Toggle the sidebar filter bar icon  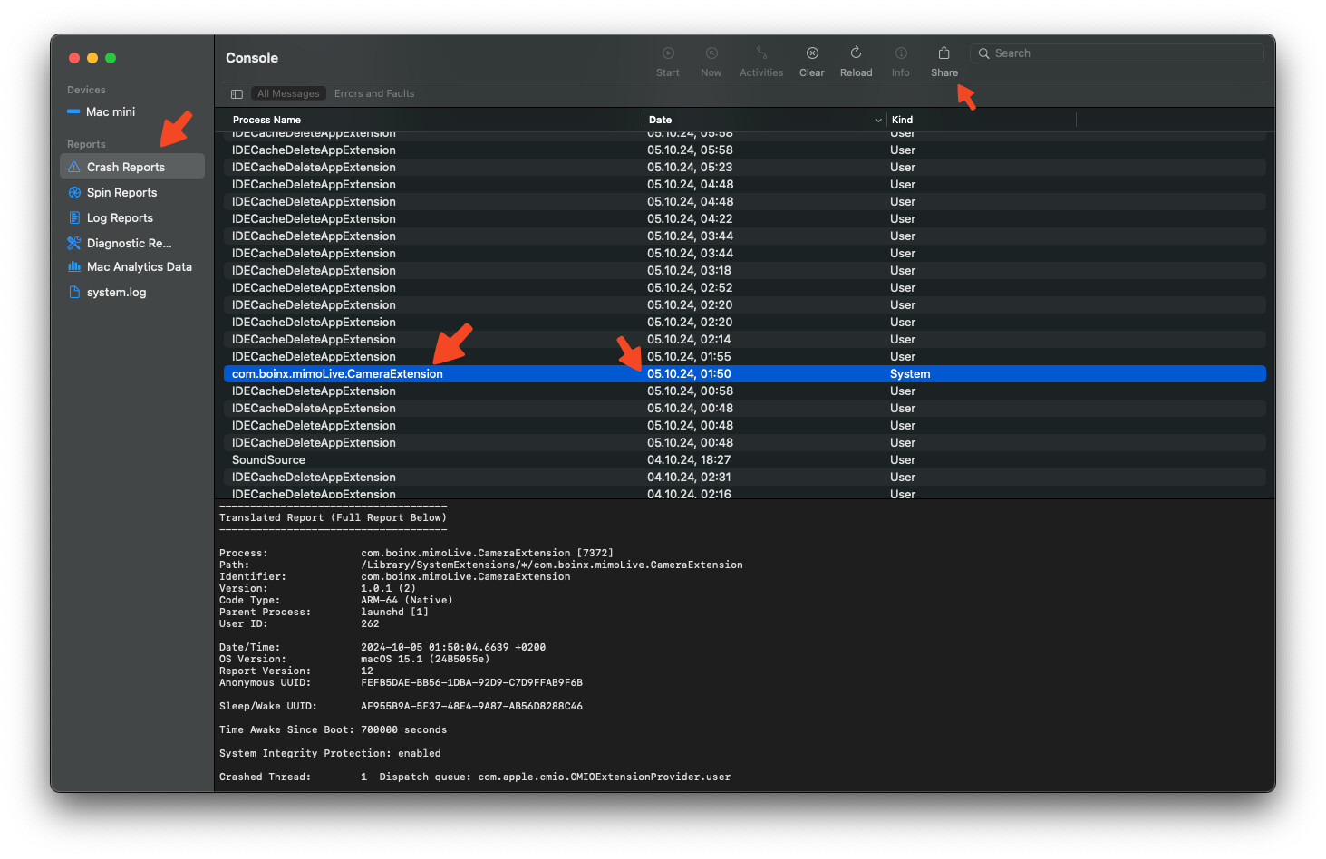237,94
